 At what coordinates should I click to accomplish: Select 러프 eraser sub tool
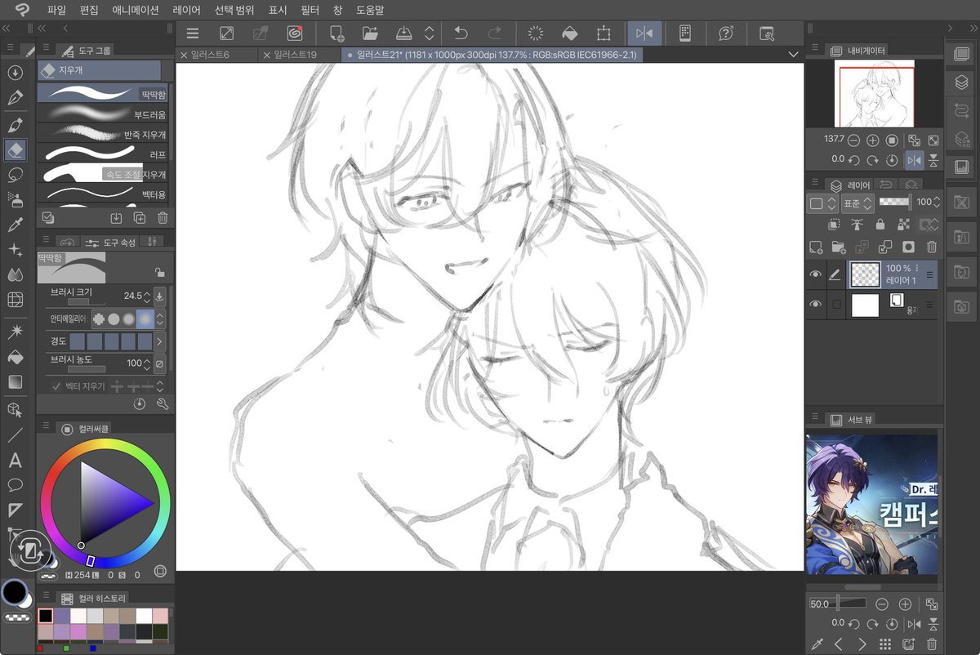[x=102, y=153]
